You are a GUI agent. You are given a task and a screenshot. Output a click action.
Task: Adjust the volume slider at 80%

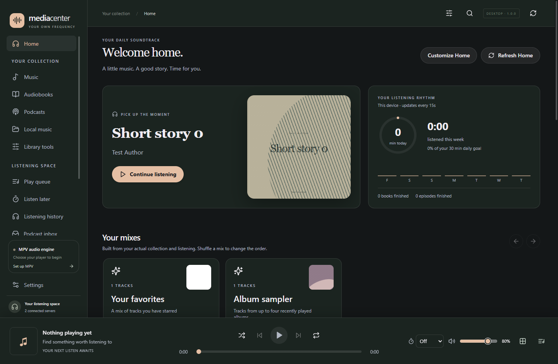tap(479, 341)
